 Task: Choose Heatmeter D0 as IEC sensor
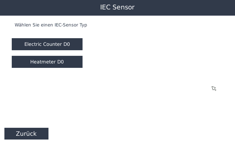pyautogui.click(x=47, y=62)
